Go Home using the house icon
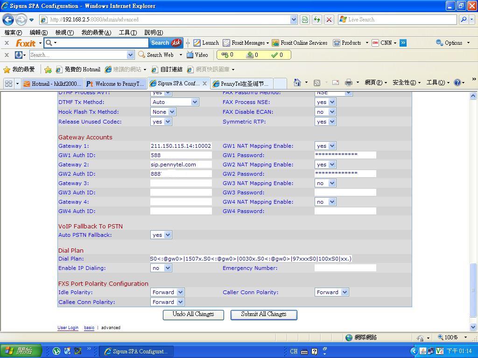 pyautogui.click(x=297, y=83)
